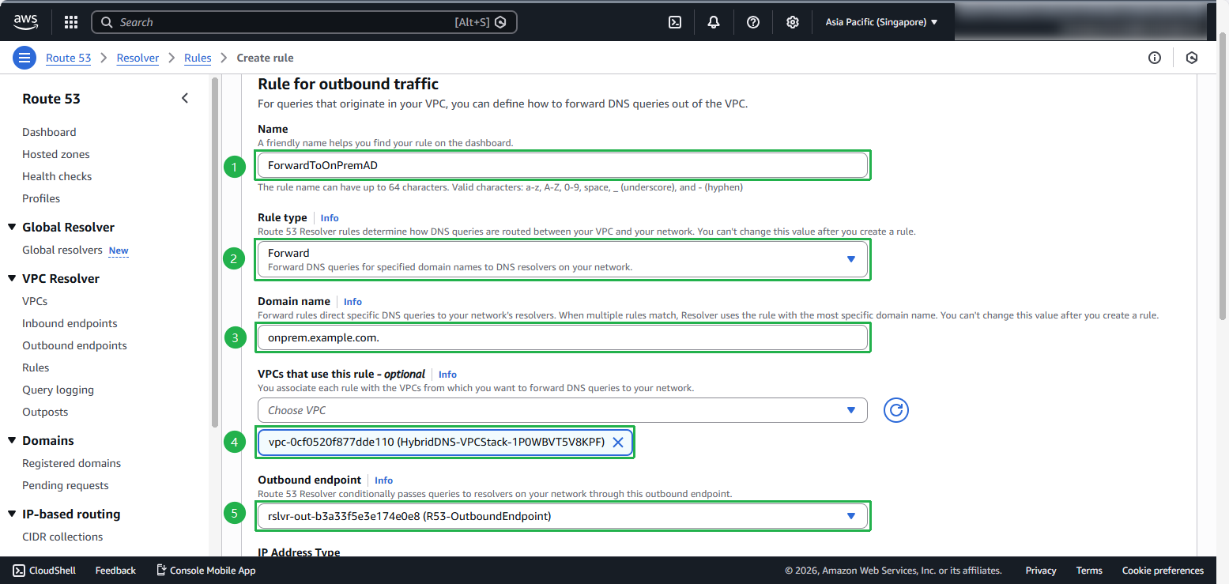Collapse the Route 53 sidebar
This screenshot has height=584, width=1229.
[x=185, y=99]
